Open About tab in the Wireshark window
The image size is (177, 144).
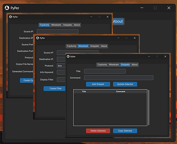pos(104,46)
